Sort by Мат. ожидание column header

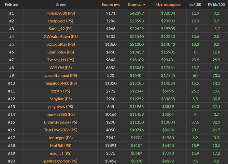[x=168, y=5]
